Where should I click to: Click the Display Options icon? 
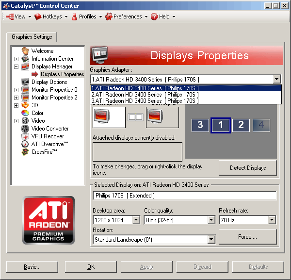(x=25, y=82)
